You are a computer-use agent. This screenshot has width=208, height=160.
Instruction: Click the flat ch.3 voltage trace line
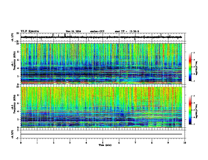[x=101, y=134]
